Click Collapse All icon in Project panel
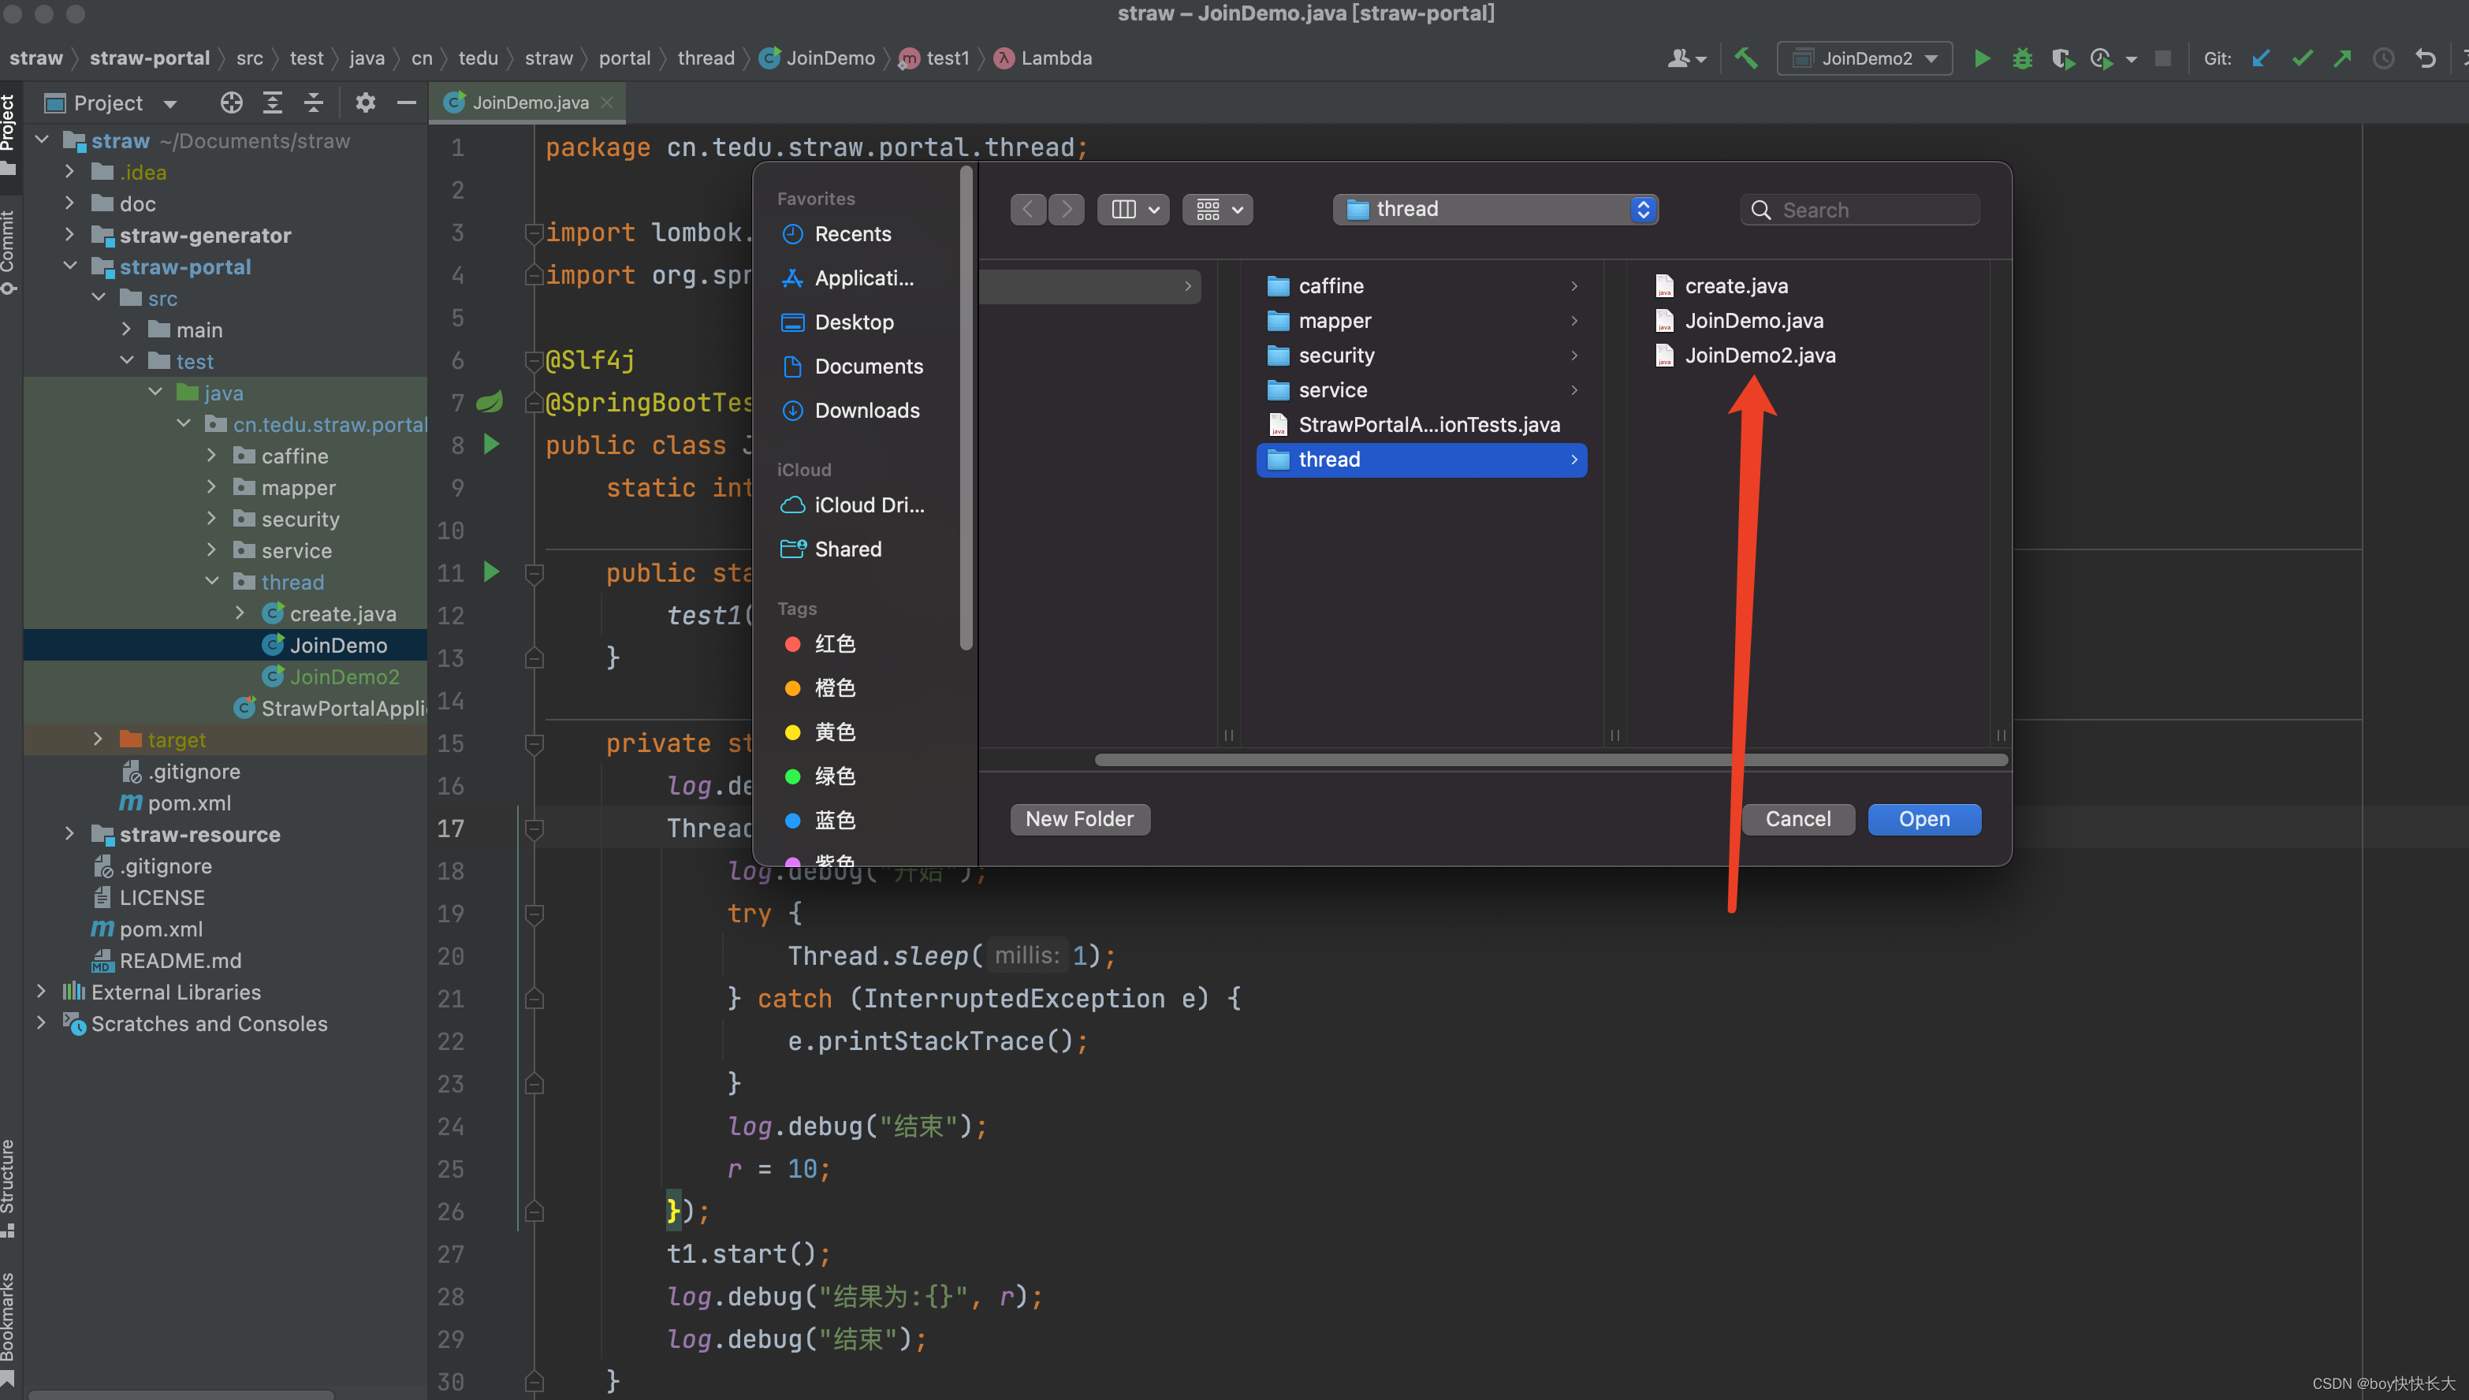 (x=314, y=103)
